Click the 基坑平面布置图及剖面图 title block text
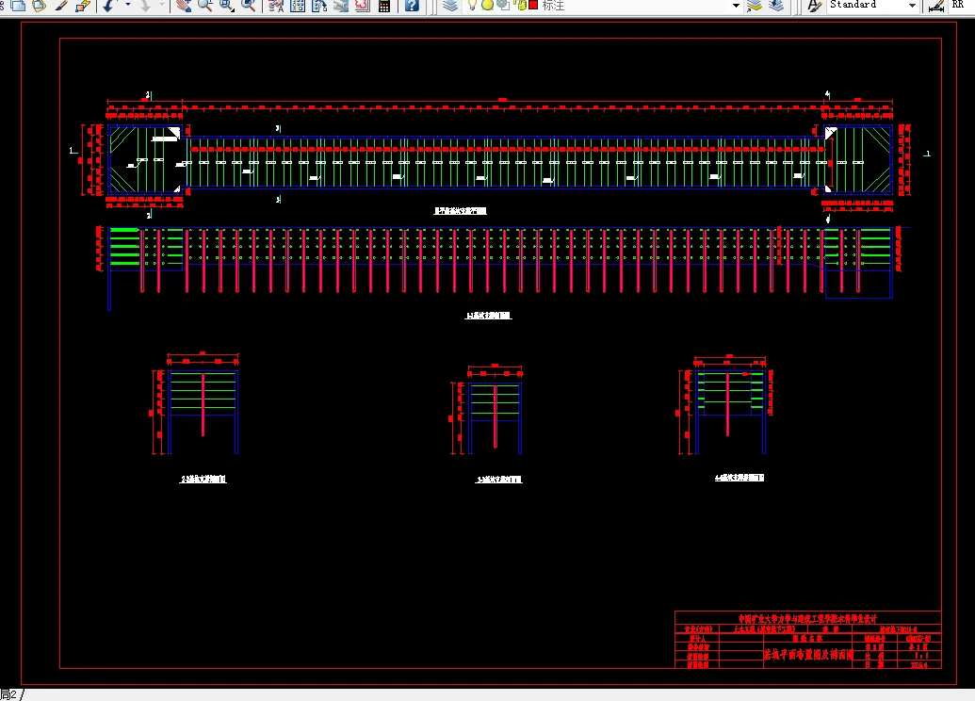 pyautogui.click(x=808, y=654)
